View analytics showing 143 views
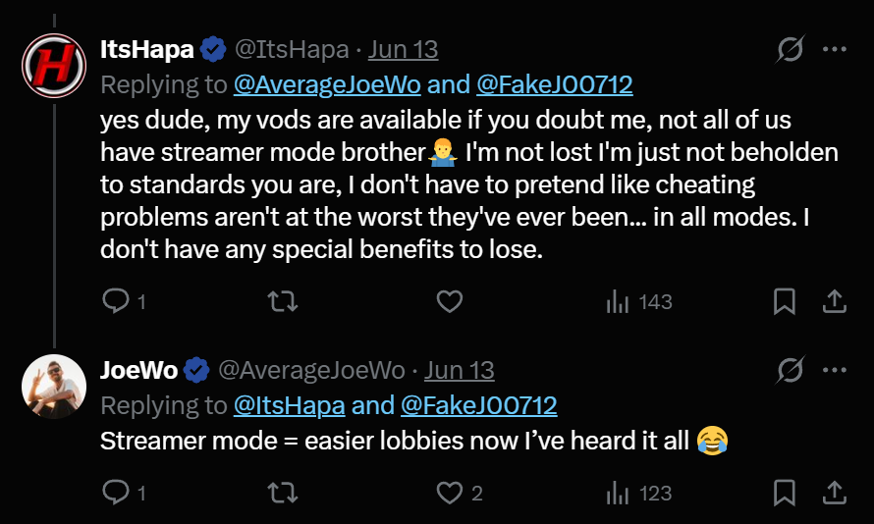 coord(638,302)
